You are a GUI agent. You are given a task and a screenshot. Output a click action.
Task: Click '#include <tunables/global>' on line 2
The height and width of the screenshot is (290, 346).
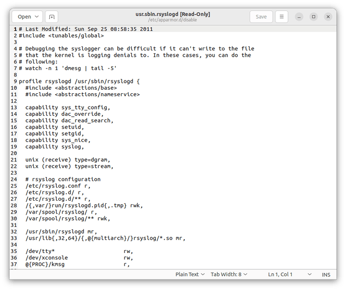(61, 36)
